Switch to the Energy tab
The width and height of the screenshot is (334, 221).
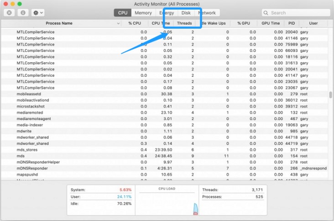click(x=167, y=13)
